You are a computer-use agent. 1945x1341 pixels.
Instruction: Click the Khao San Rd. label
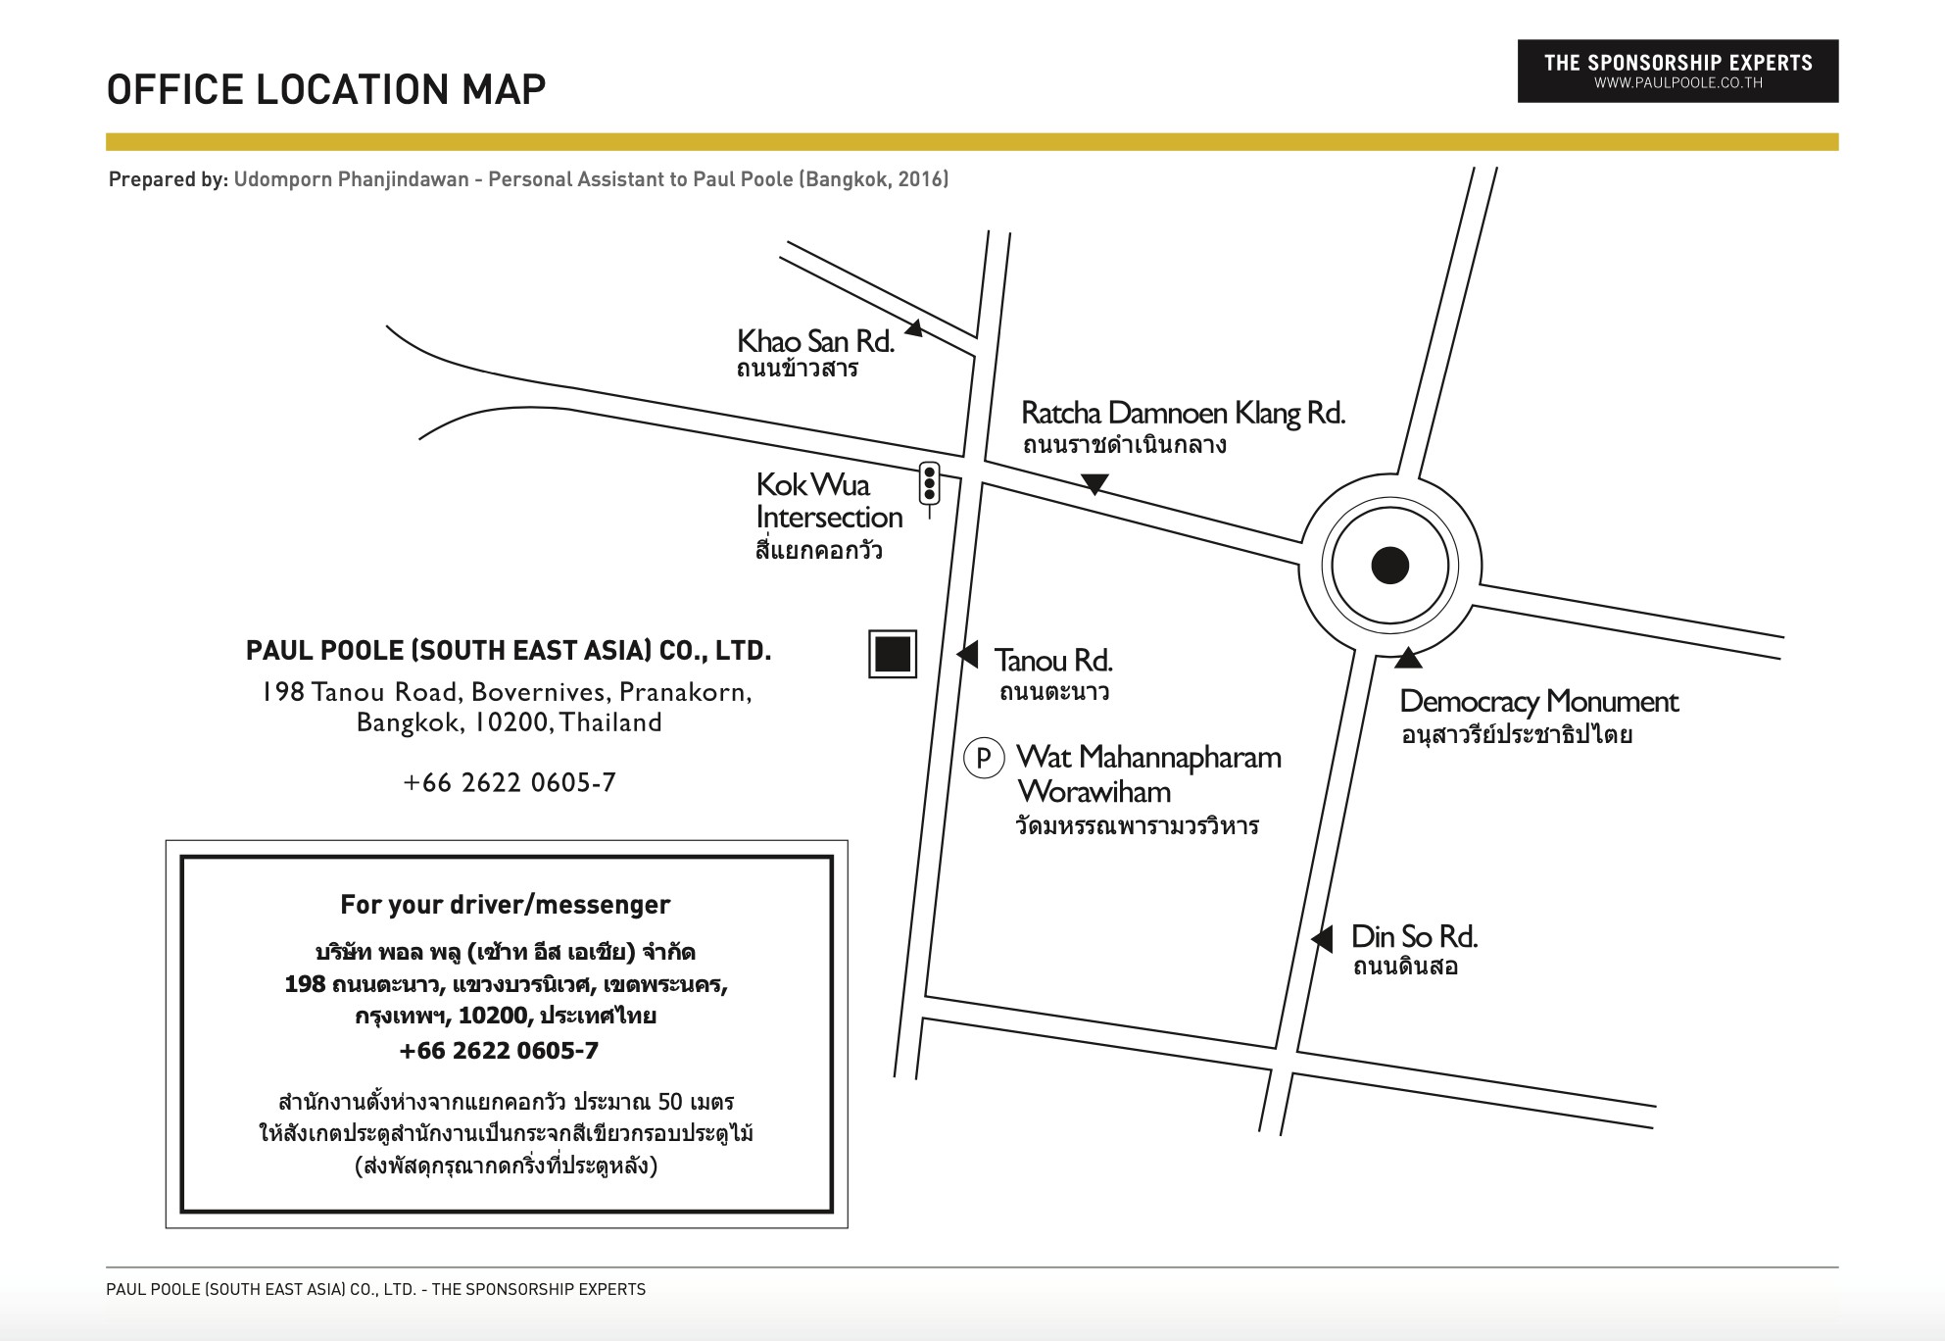pyautogui.click(x=815, y=341)
